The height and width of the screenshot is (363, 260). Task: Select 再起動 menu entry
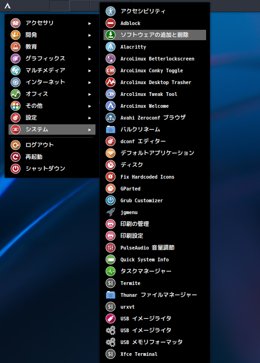(52, 157)
